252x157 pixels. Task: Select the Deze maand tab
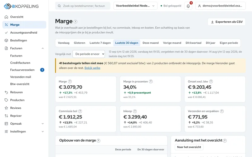click(151, 43)
